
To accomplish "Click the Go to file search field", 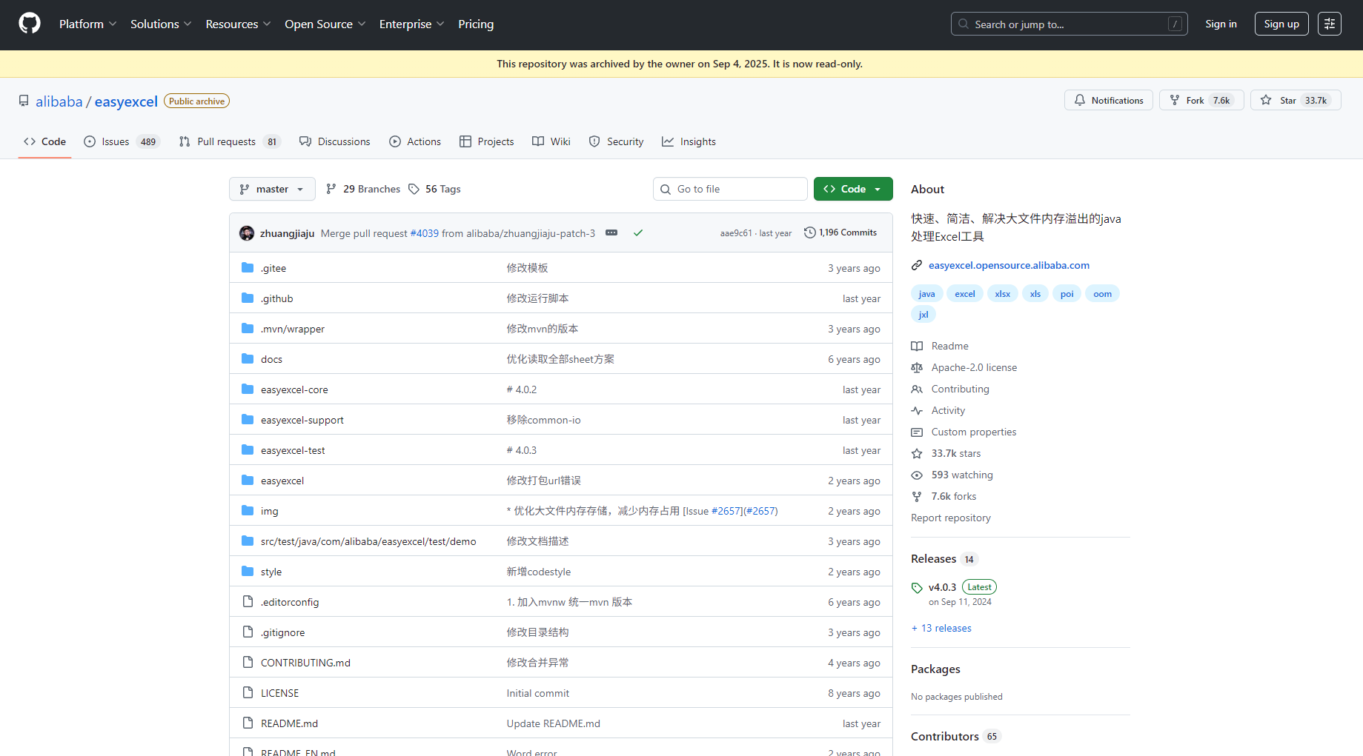I will click(730, 189).
